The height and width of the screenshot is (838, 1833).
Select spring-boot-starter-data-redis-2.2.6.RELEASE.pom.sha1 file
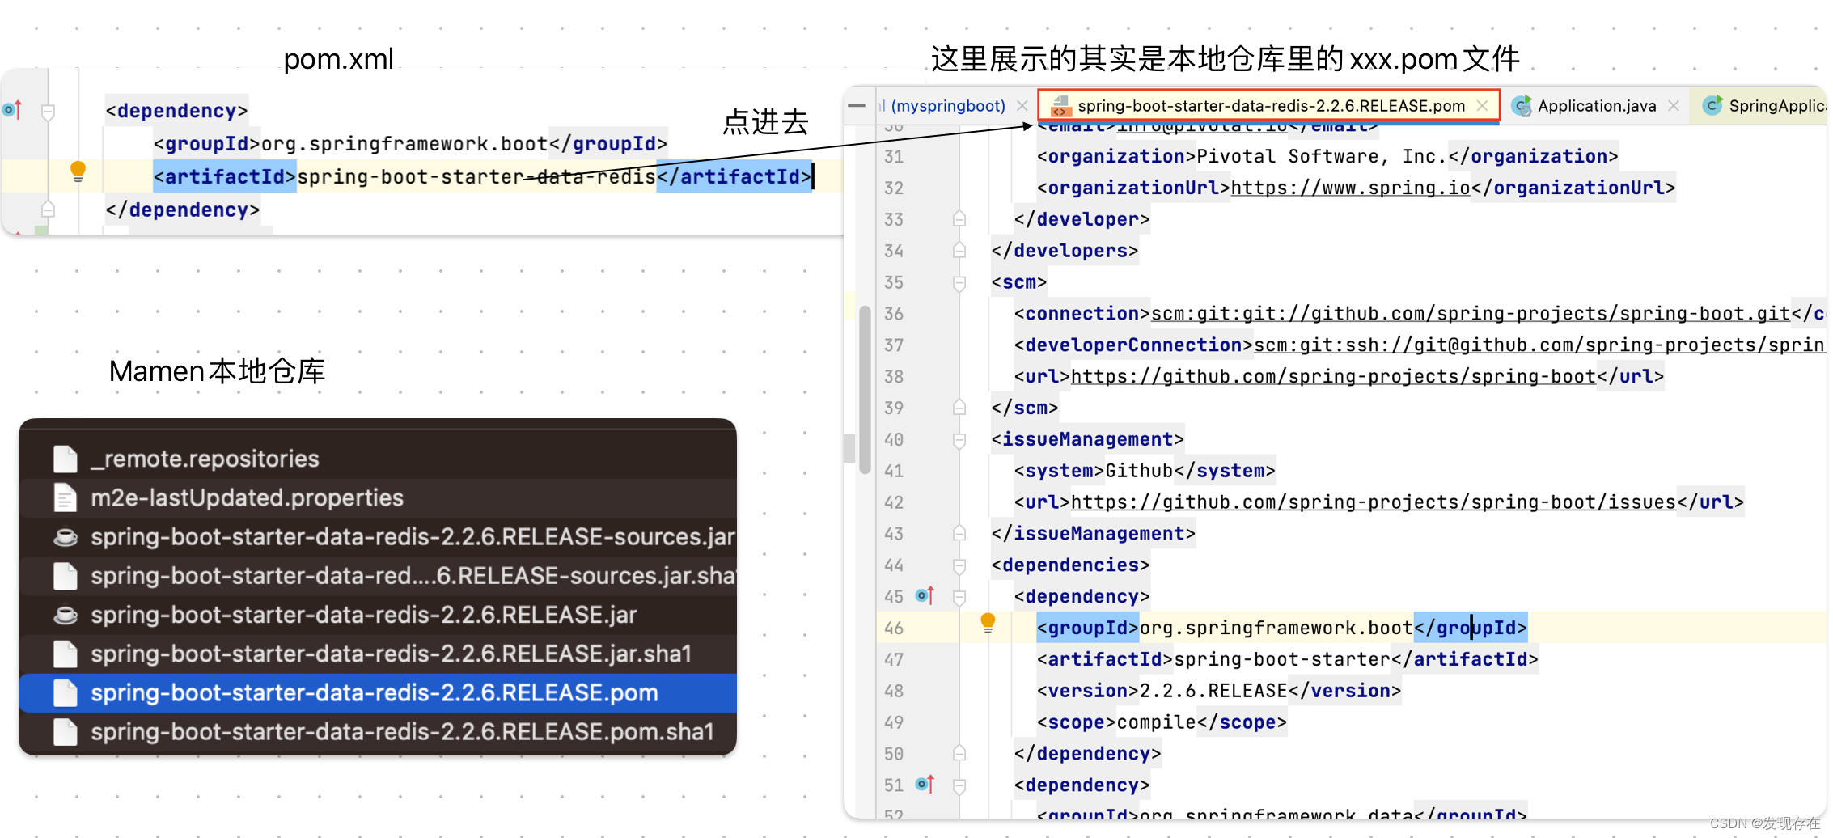coord(378,732)
